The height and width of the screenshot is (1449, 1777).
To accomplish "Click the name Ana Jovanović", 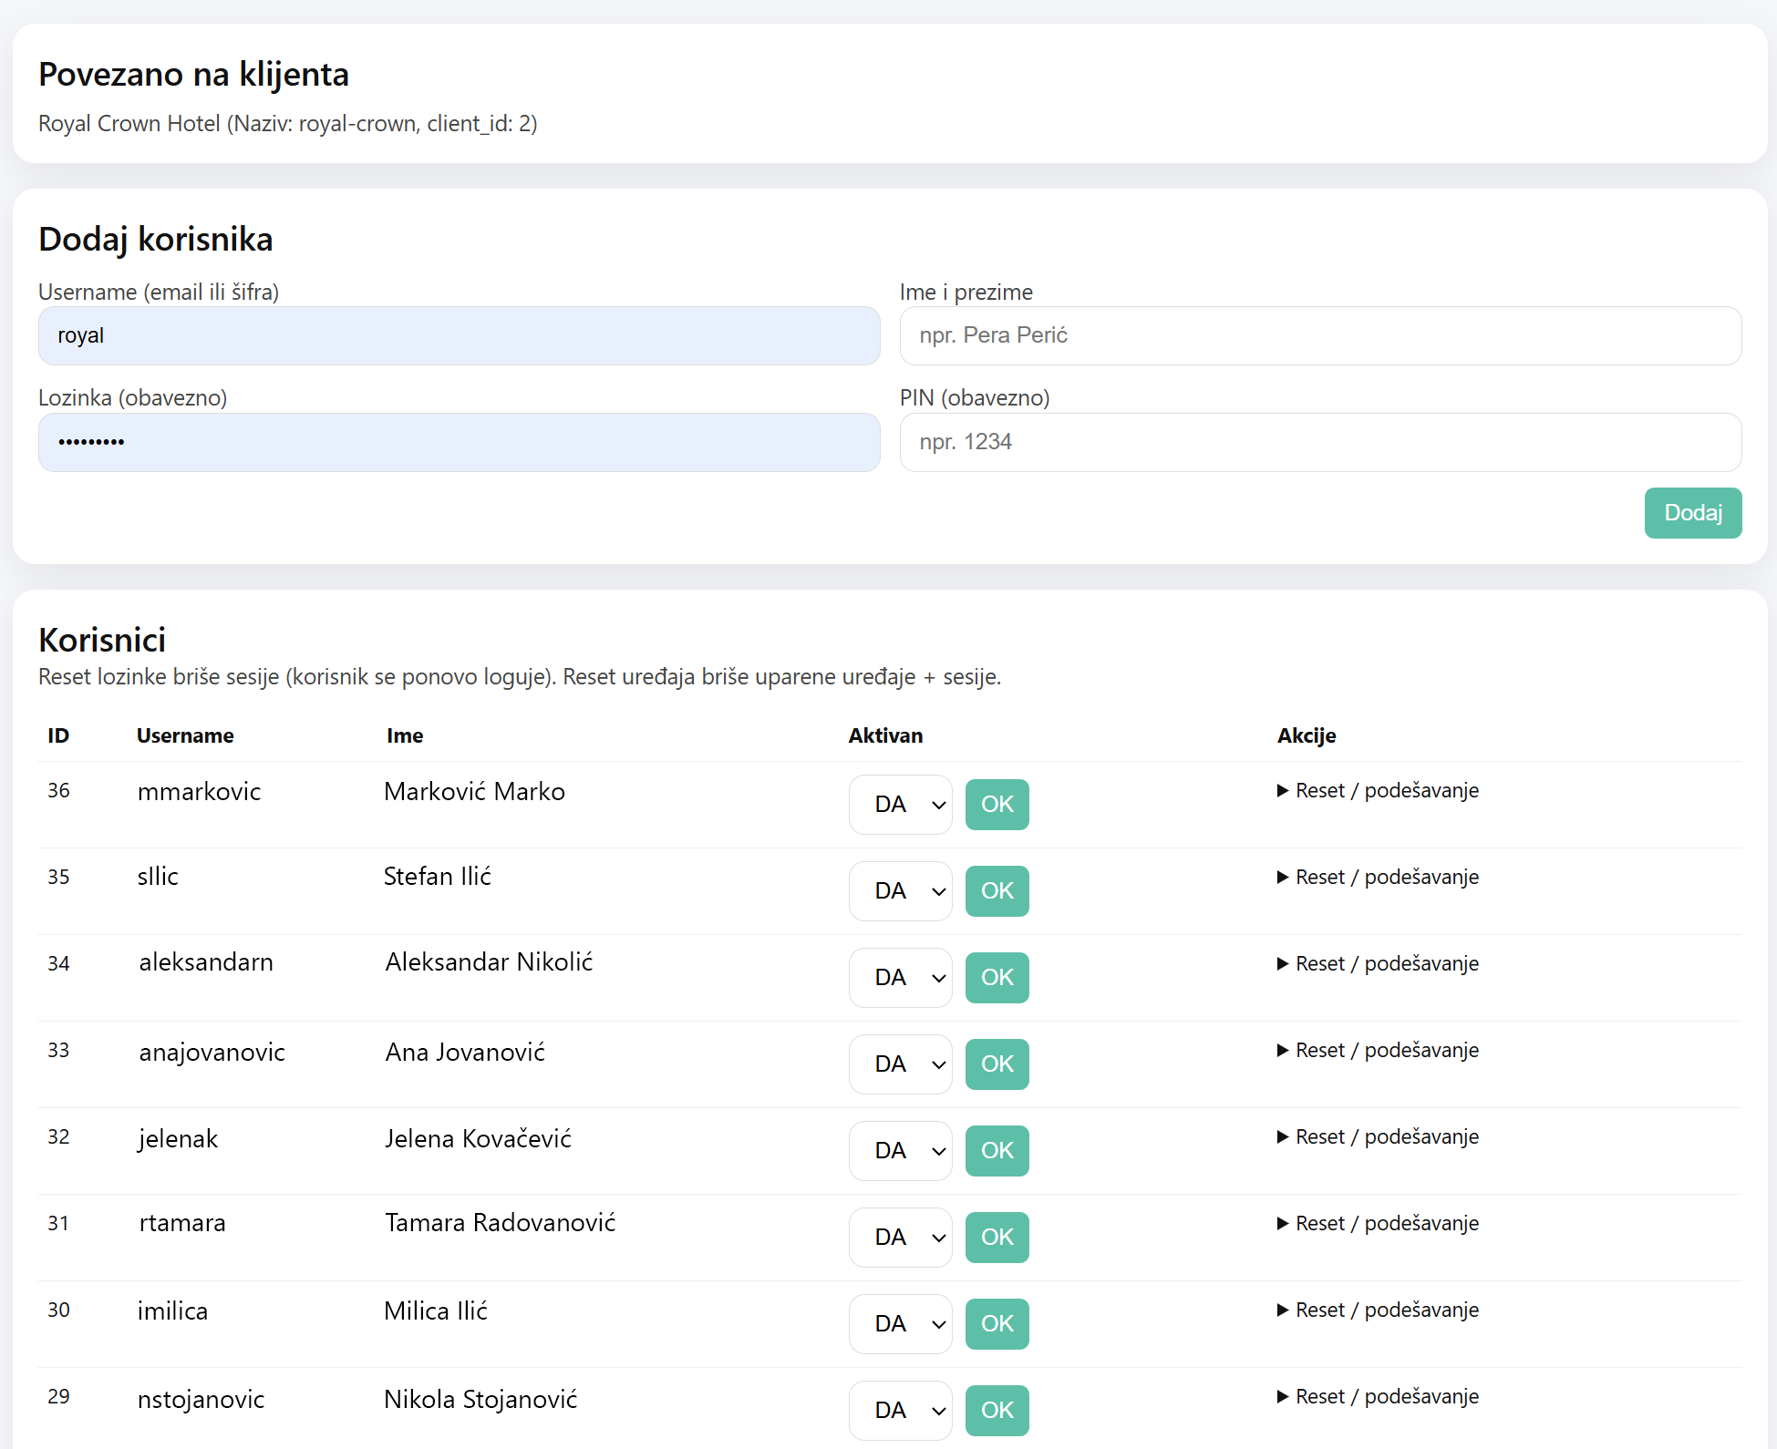I will pos(465,1053).
